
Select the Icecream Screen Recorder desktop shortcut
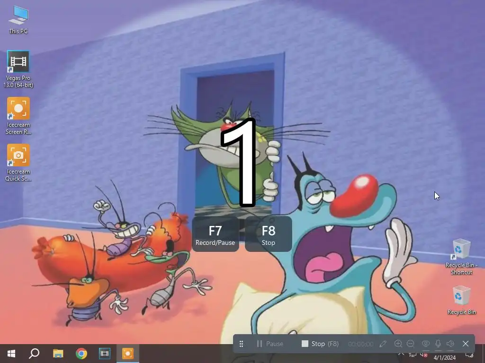tap(18, 116)
